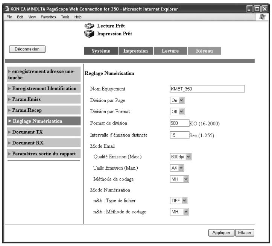Switch to the Réseau tab
This screenshot has width=272, height=246.
204,51
